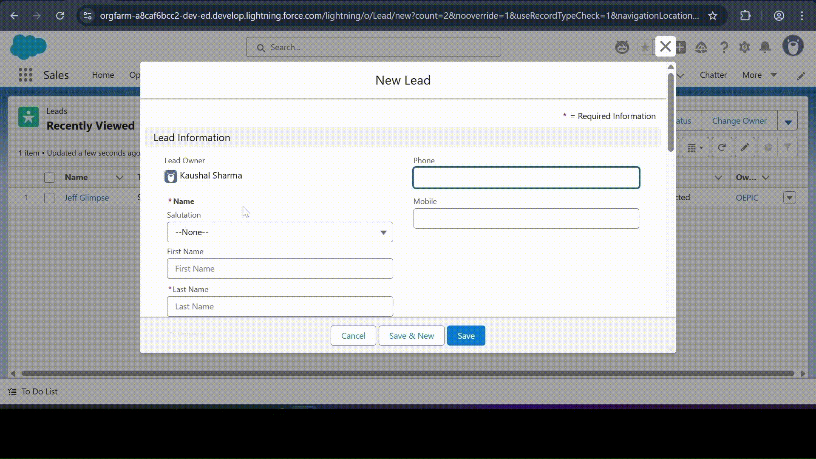This screenshot has height=459, width=816.
Task: Open the notifications bell
Action: coord(765,47)
